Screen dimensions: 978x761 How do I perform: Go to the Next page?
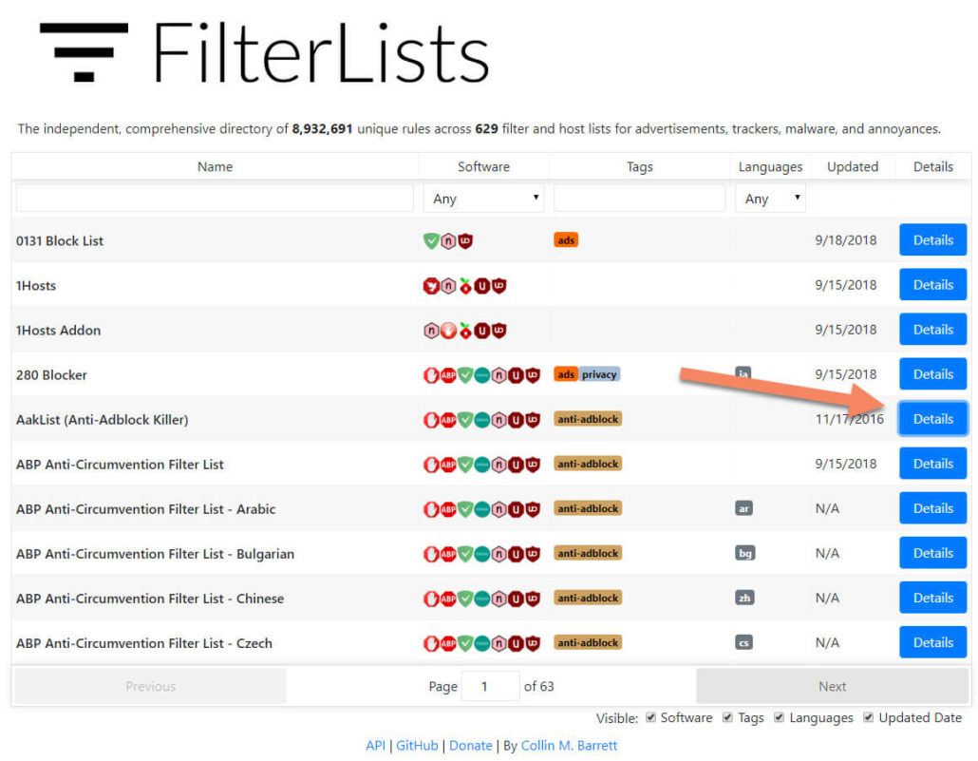(832, 686)
